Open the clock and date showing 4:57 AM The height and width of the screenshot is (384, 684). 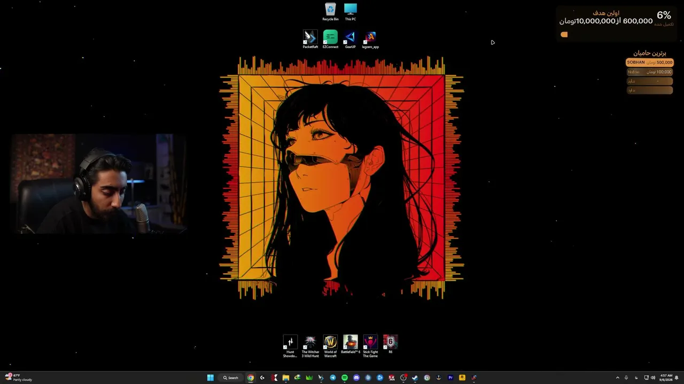[666, 378]
